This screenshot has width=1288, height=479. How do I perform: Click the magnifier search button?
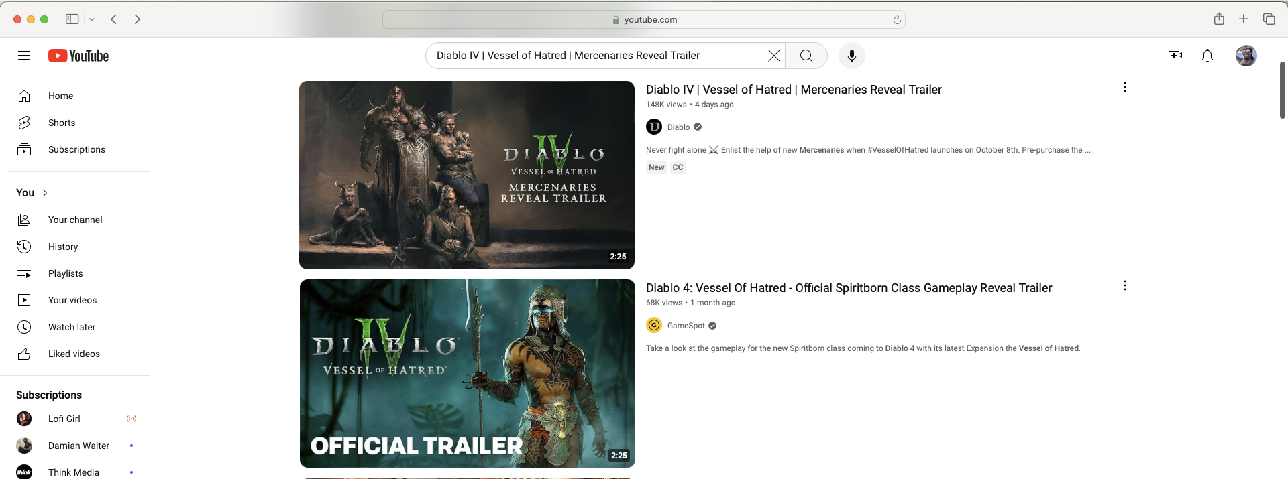[806, 56]
